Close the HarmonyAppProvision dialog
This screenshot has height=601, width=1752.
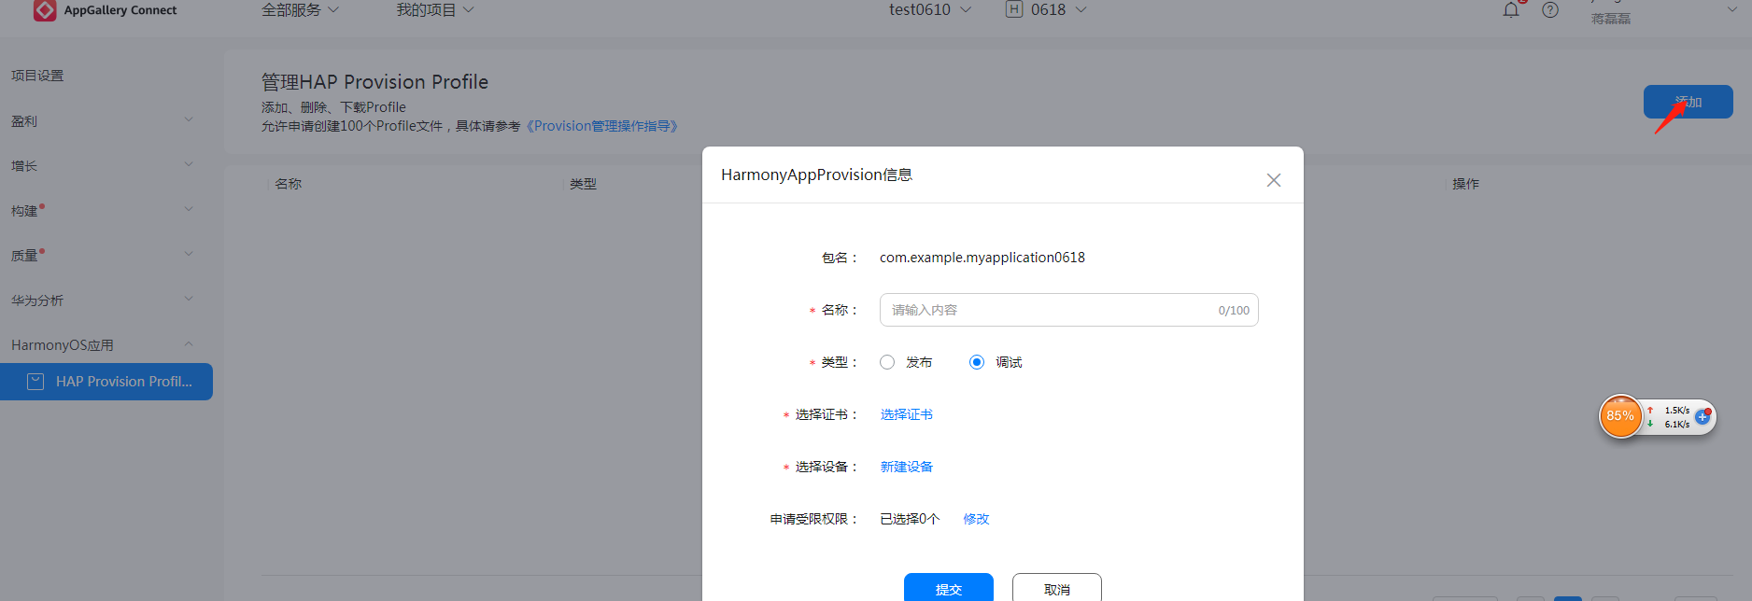tap(1274, 180)
